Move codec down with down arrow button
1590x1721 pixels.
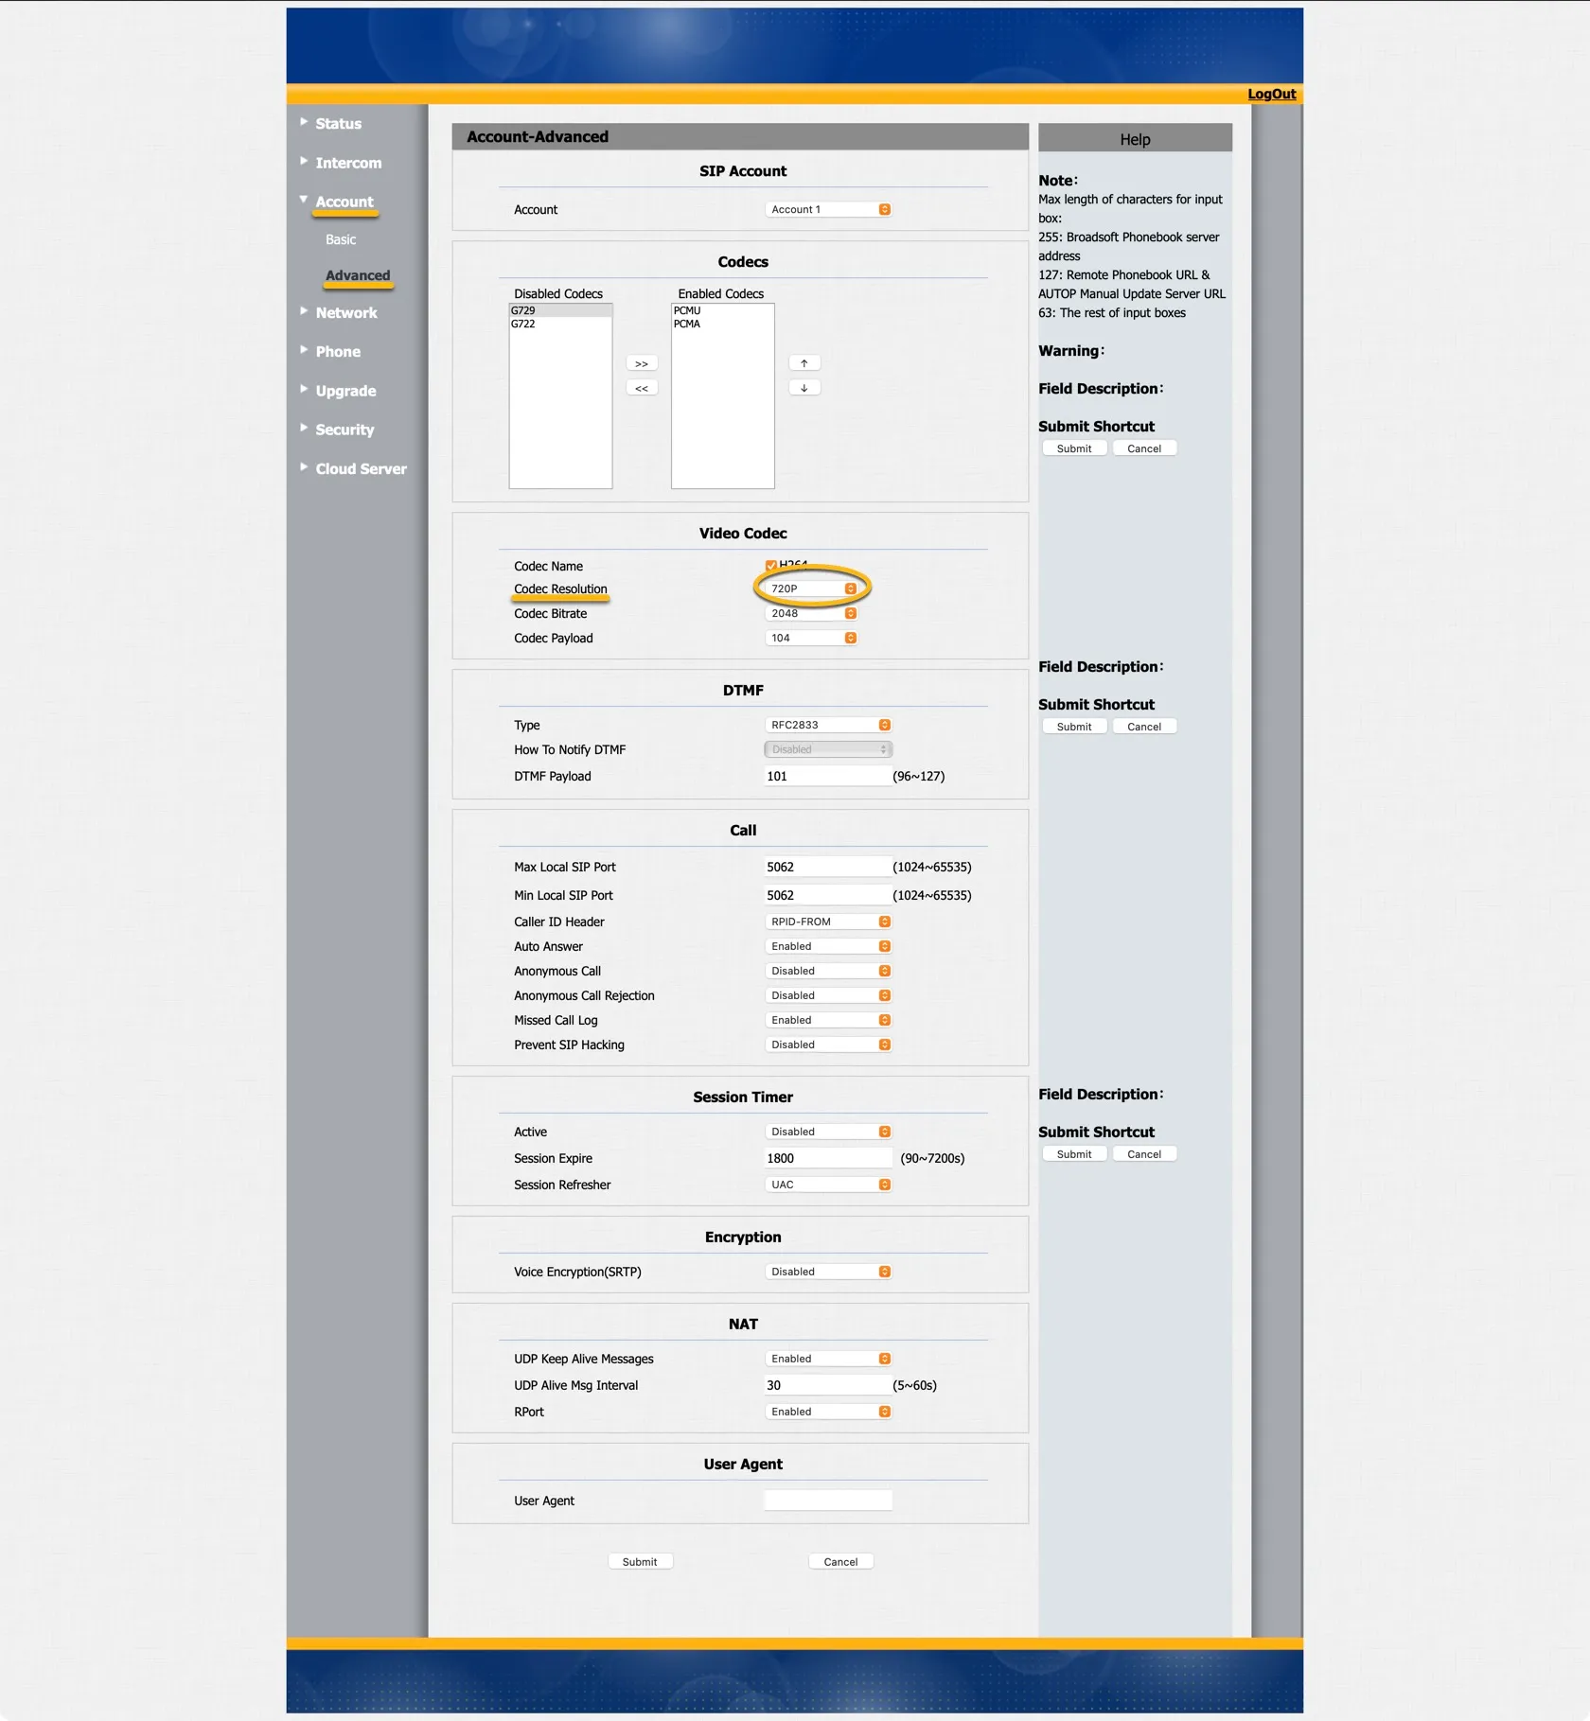[x=804, y=388]
